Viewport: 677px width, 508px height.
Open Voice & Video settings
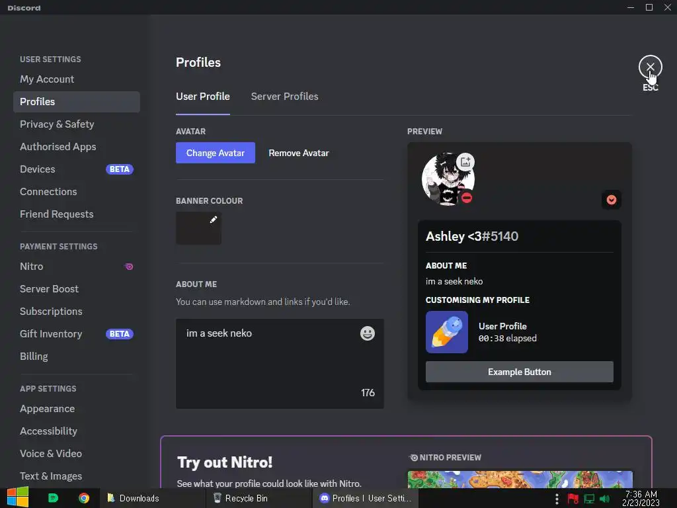click(77, 453)
